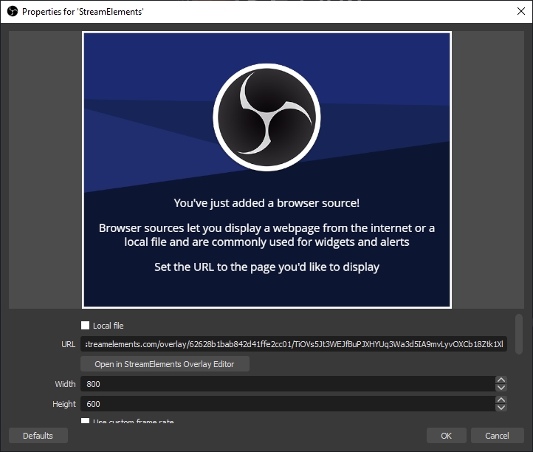Click the OBS logo in title bar

[13, 12]
